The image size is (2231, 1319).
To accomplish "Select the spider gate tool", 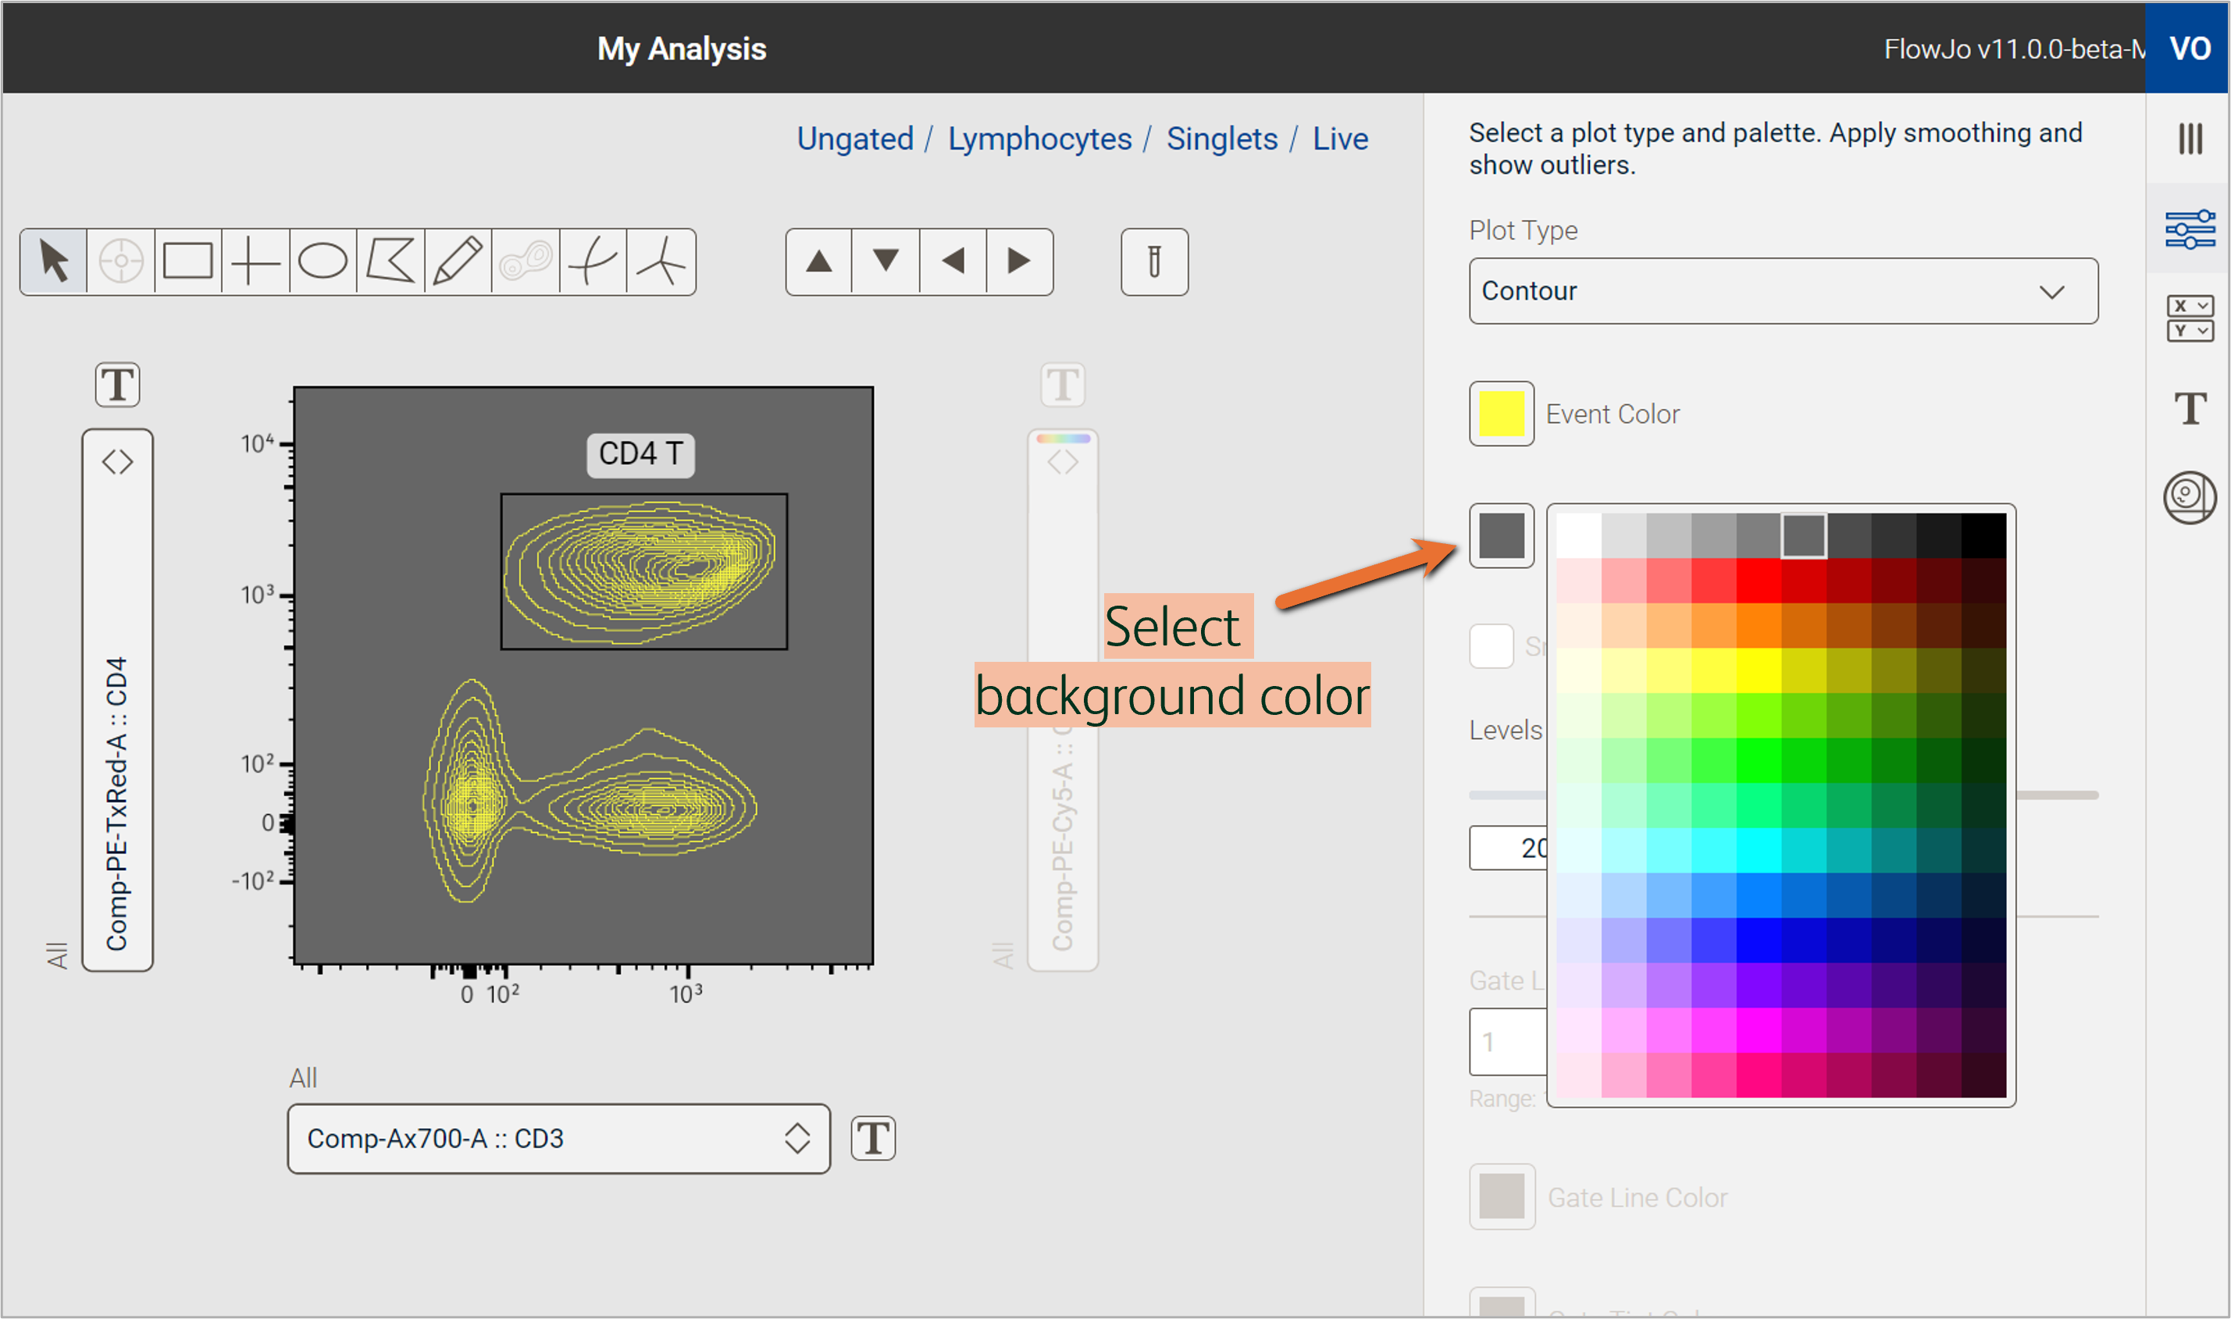I will pyautogui.click(x=661, y=262).
